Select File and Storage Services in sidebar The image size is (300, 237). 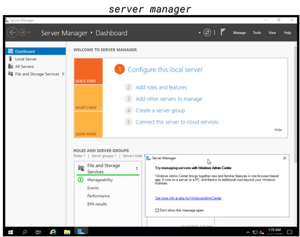click(x=35, y=74)
